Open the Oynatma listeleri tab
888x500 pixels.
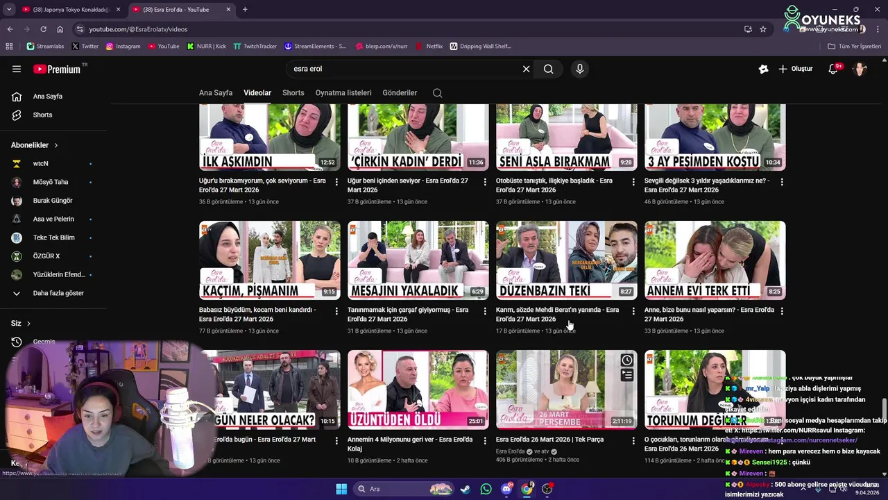tap(343, 93)
